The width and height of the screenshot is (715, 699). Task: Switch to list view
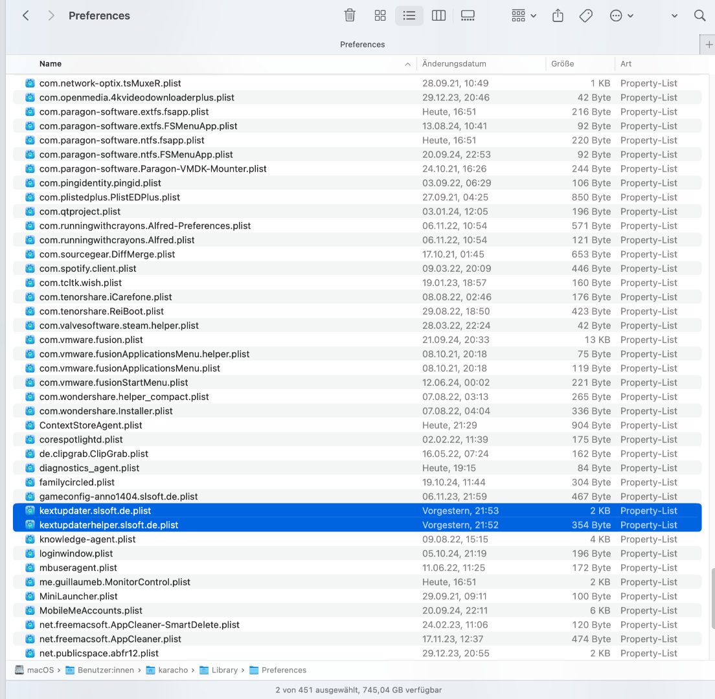(x=409, y=16)
